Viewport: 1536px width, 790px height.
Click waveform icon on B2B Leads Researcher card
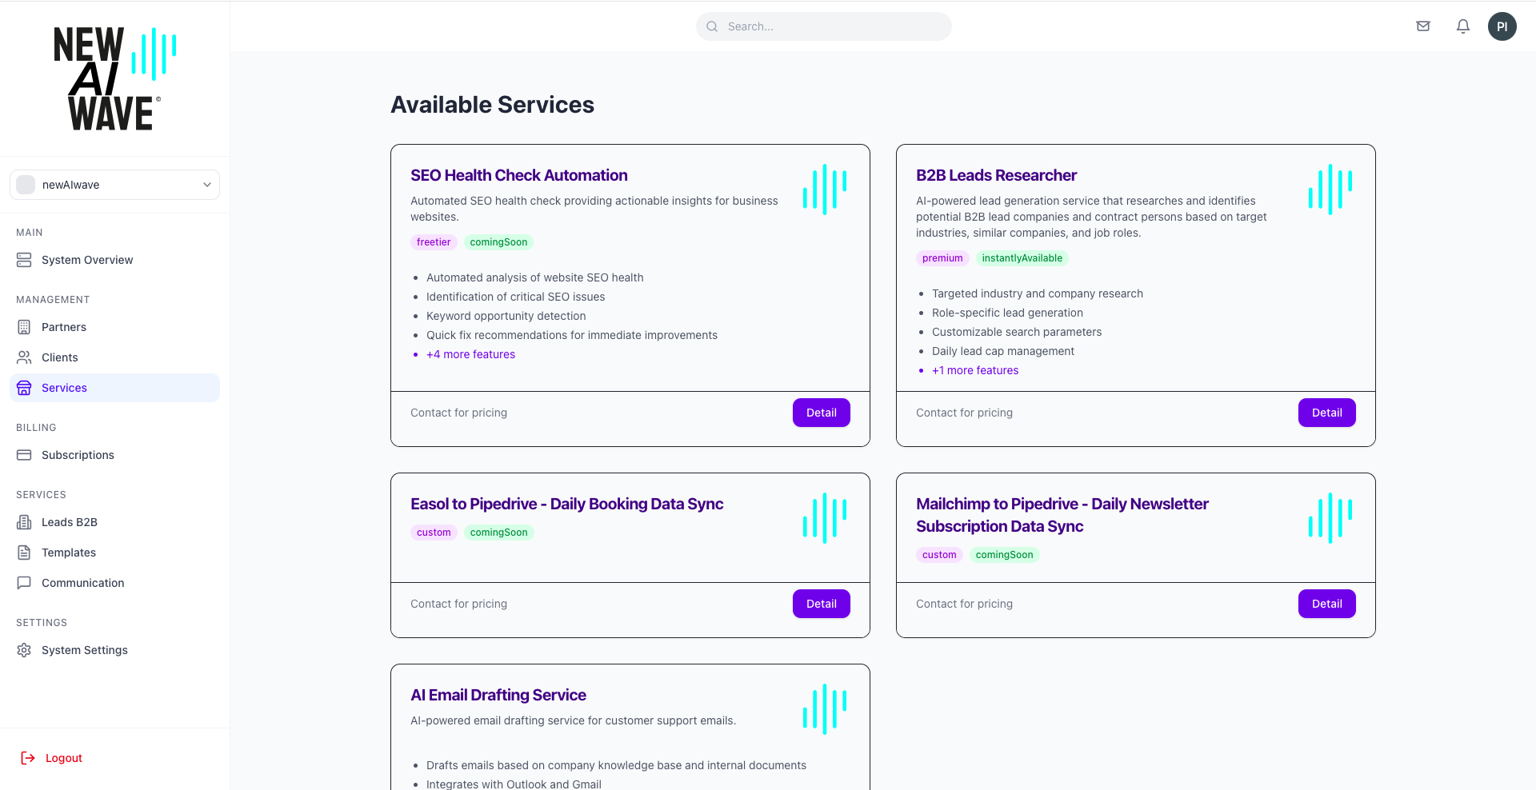tap(1330, 190)
